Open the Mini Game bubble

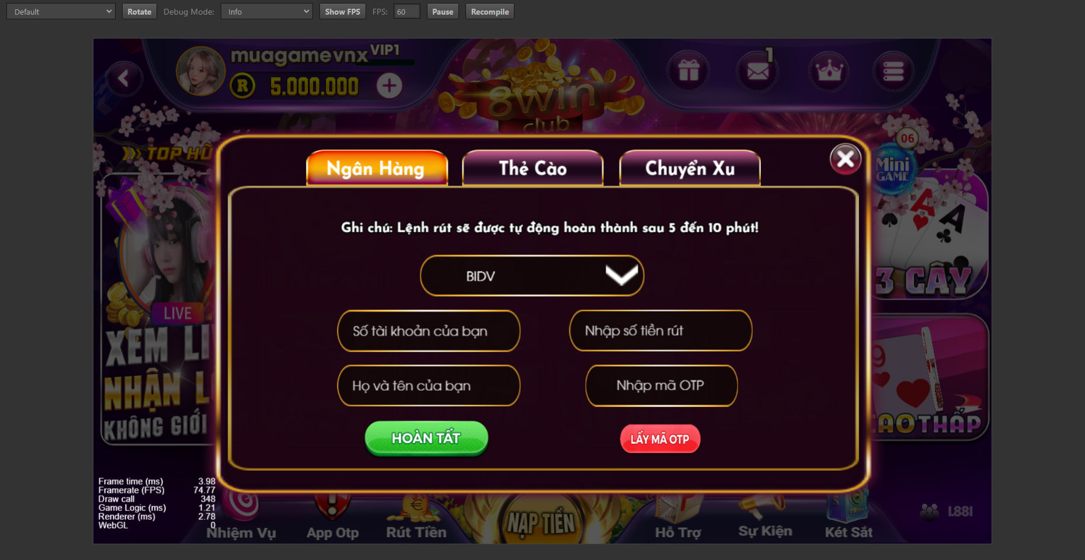(893, 169)
